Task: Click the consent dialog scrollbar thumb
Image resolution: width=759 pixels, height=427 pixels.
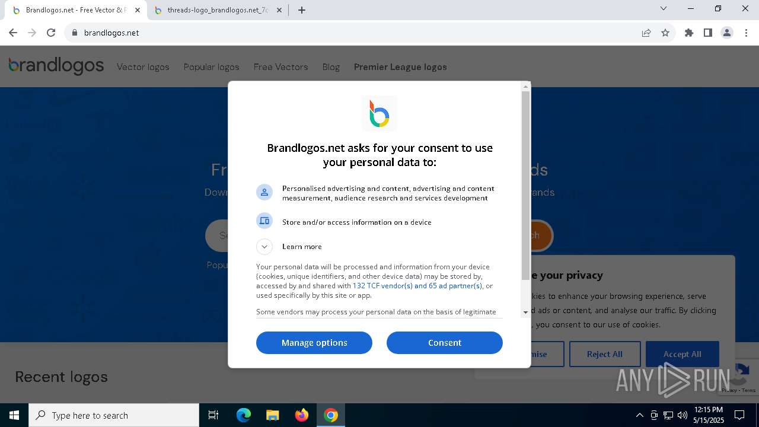Action: (x=525, y=186)
